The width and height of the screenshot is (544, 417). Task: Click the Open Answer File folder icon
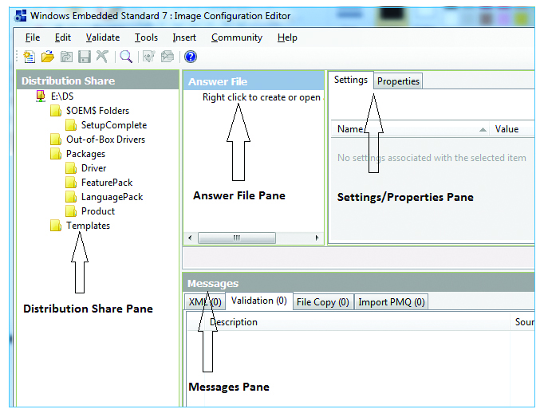[x=48, y=57]
